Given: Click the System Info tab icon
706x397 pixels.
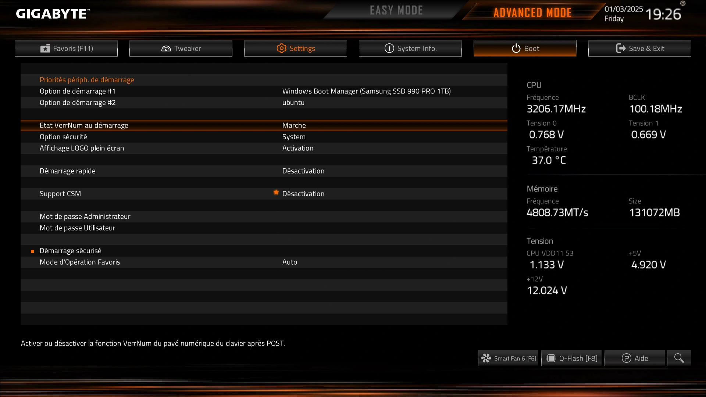Looking at the screenshot, I should [x=388, y=48].
